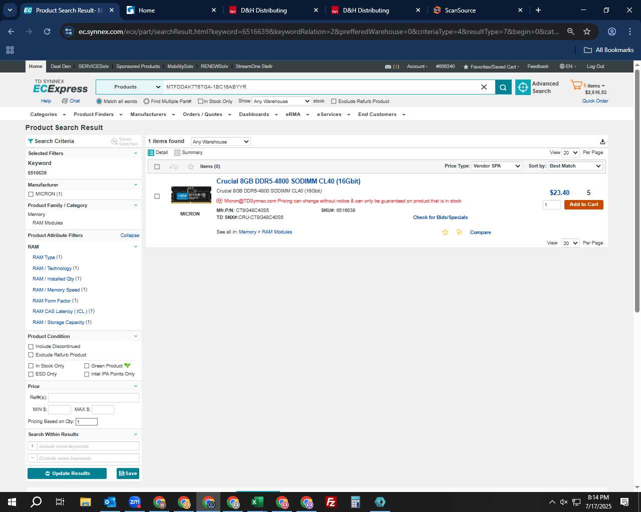Screen dimensions: 641x512
Task: Add Crucial 8GB product to favorites star
Action: [445, 232]
